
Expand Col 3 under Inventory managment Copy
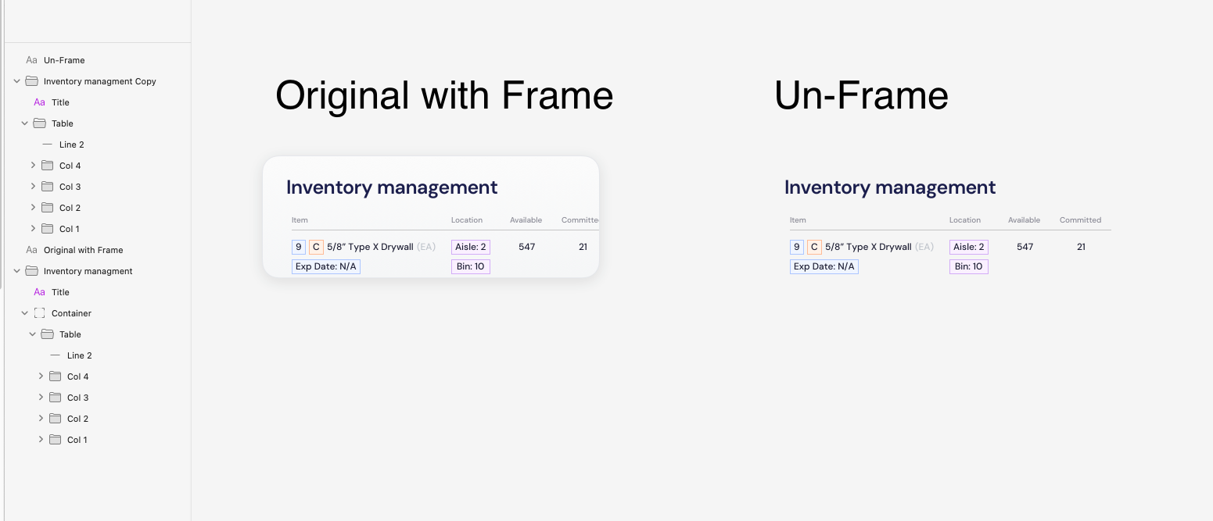pyautogui.click(x=33, y=187)
